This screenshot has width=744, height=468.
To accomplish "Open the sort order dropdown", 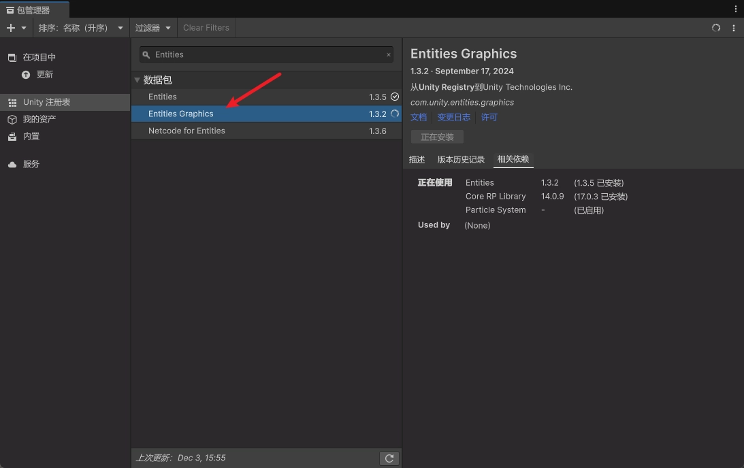I will tap(81, 28).
